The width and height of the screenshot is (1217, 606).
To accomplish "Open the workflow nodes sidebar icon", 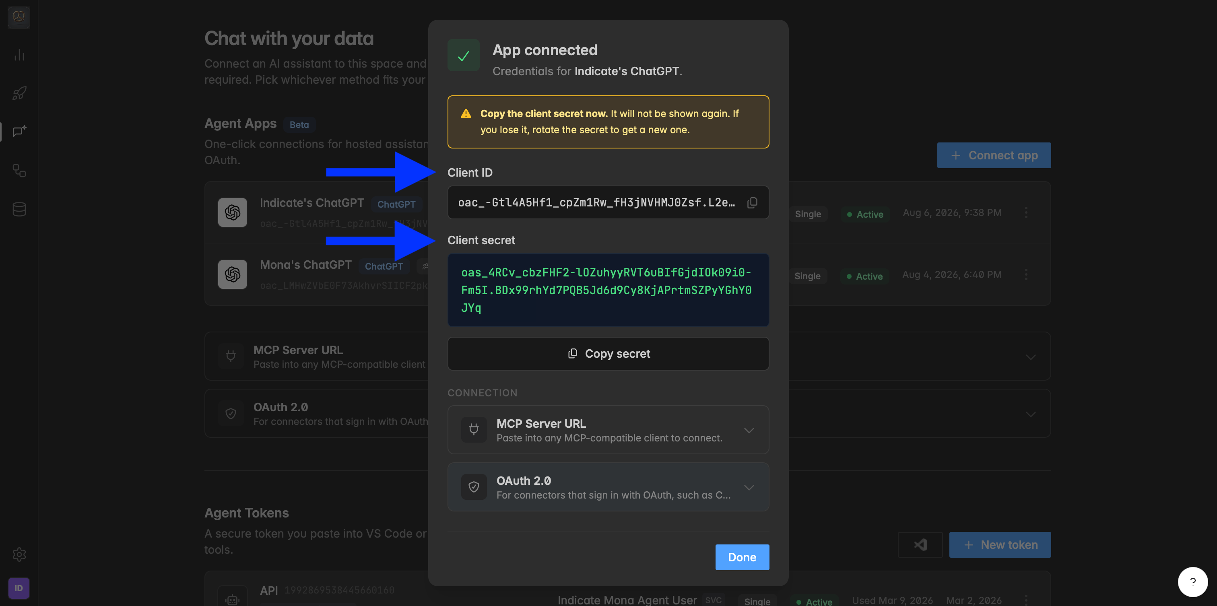I will tap(19, 170).
